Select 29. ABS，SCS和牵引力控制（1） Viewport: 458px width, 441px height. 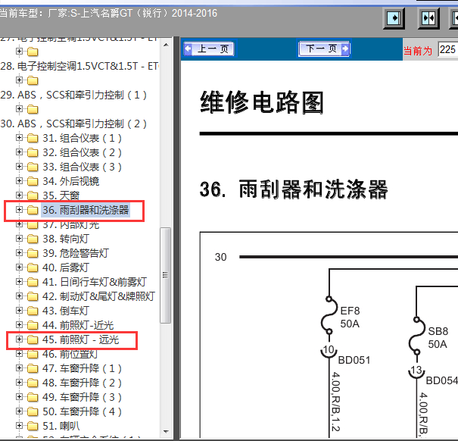(73, 95)
